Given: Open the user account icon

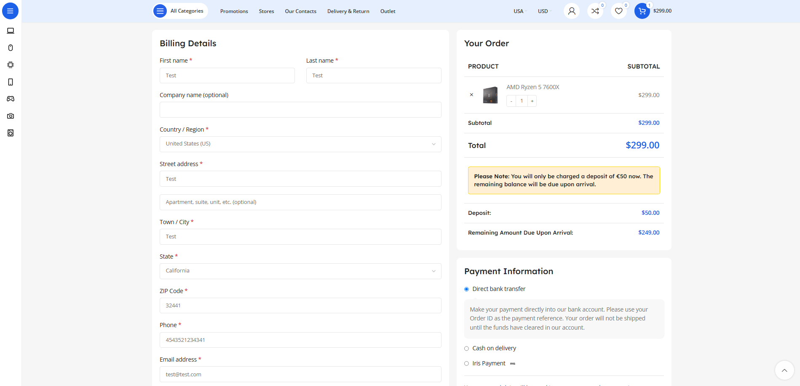Looking at the screenshot, I should (x=571, y=11).
